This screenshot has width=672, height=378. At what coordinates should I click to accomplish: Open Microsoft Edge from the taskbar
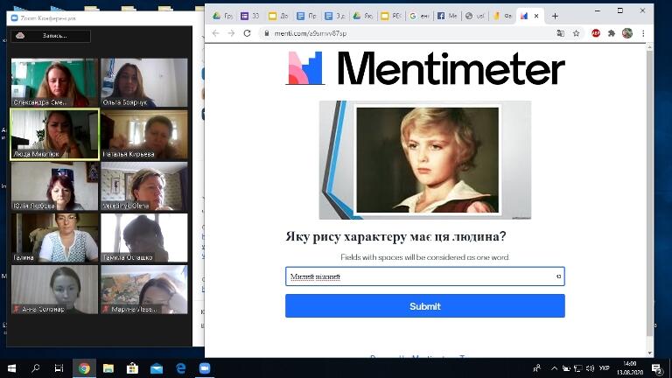point(181,368)
